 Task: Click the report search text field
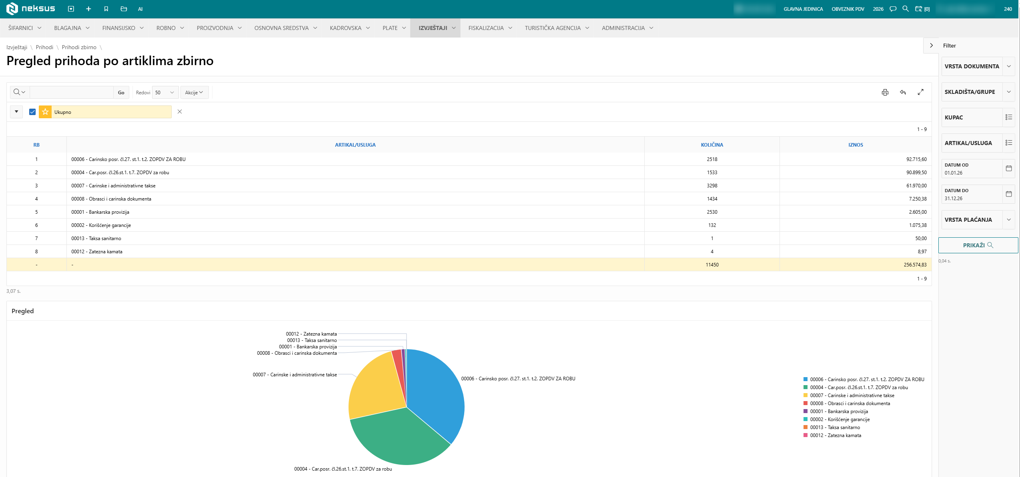[x=72, y=92]
